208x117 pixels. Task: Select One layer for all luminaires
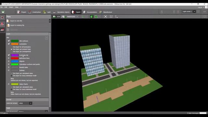pos(11,47)
